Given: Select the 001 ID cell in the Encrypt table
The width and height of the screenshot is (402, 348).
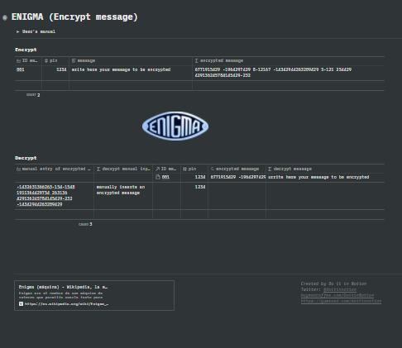Looking at the screenshot, I should click(28, 73).
